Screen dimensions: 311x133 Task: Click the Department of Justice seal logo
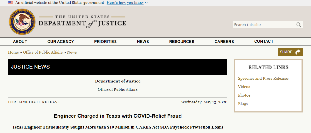click(22, 22)
